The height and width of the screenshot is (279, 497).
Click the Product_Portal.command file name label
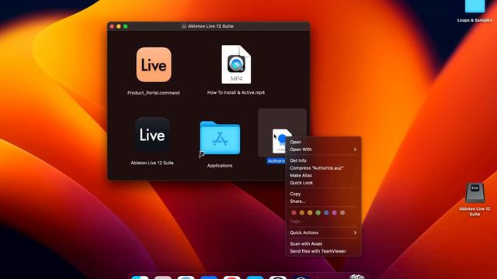(154, 93)
